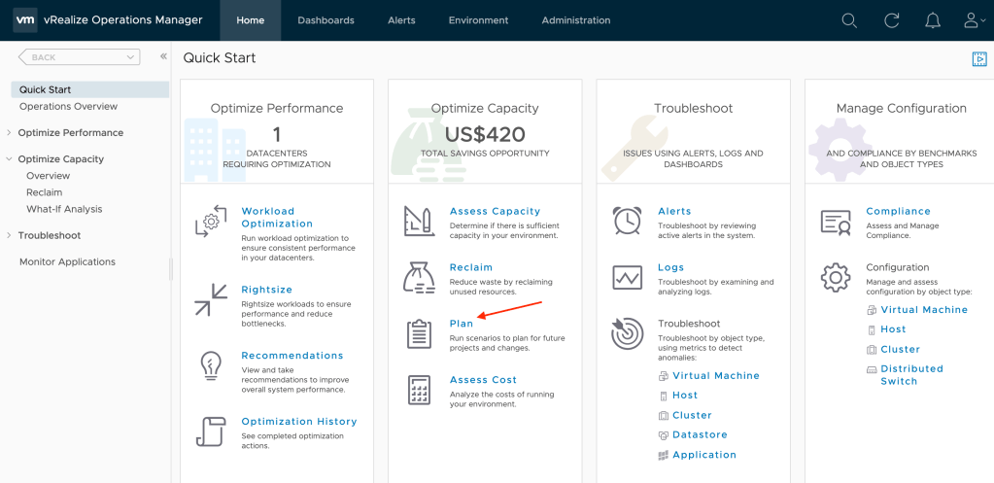Image resolution: width=994 pixels, height=483 pixels.
Task: Click the Rightsize arrows icon
Action: [211, 299]
